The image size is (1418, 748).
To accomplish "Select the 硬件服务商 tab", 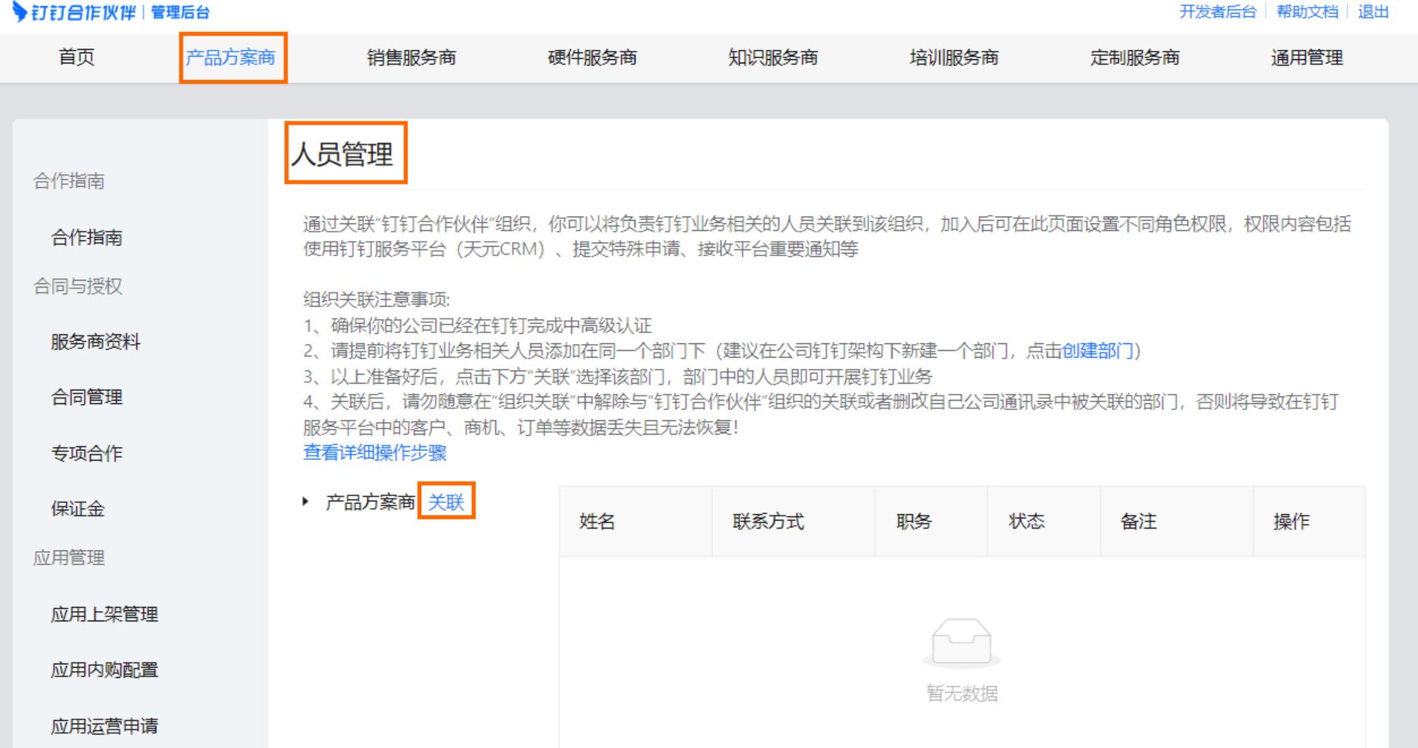I will 592,57.
